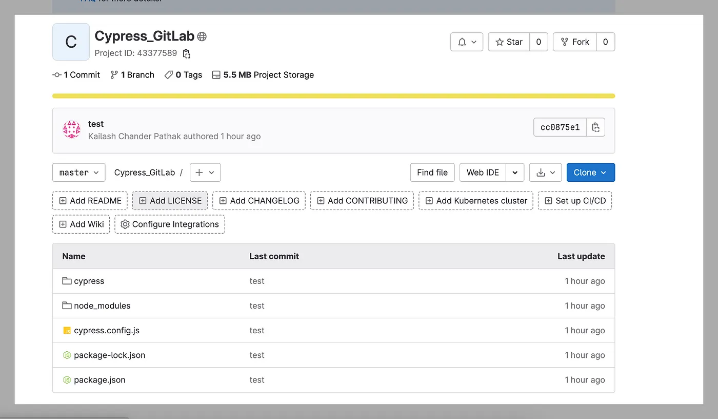Click 'test' commit in node_modules row

(257, 306)
